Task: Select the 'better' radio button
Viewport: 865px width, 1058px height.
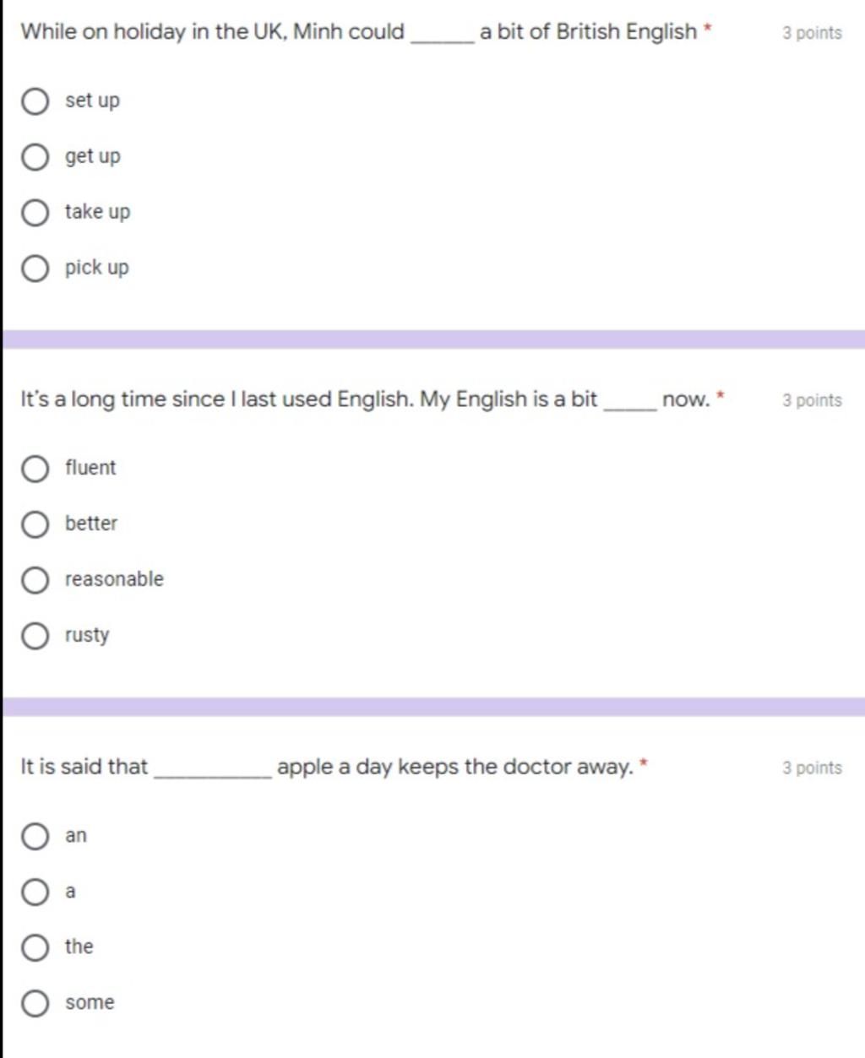Action: 35,524
